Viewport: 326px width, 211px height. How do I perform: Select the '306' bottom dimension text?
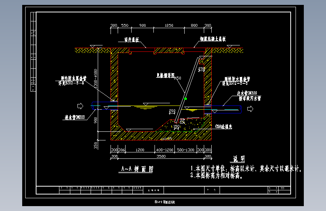pyautogui.click(x=121, y=150)
